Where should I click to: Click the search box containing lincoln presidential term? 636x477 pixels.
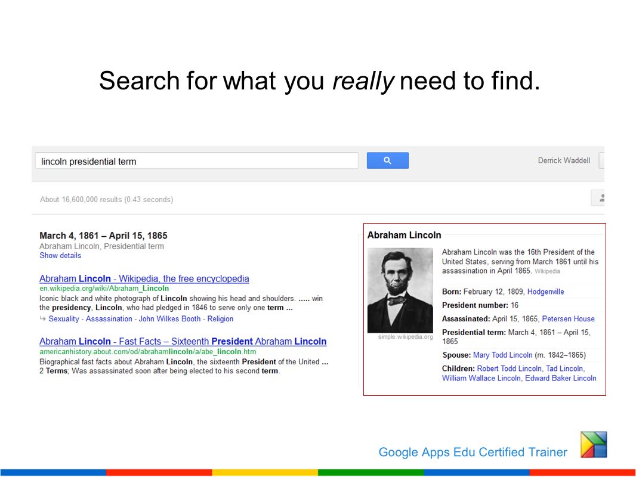197,161
